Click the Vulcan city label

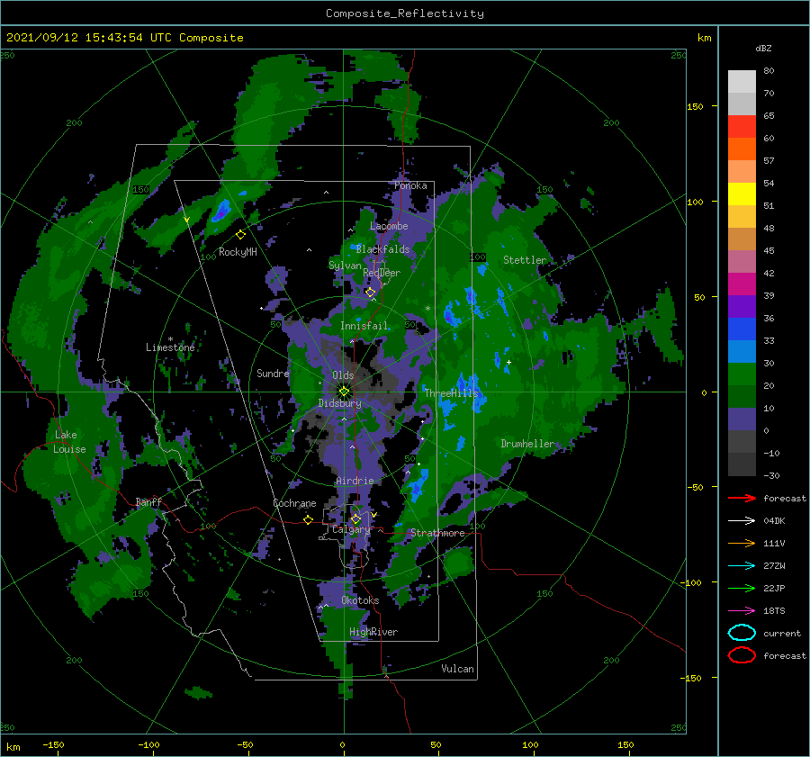(457, 669)
